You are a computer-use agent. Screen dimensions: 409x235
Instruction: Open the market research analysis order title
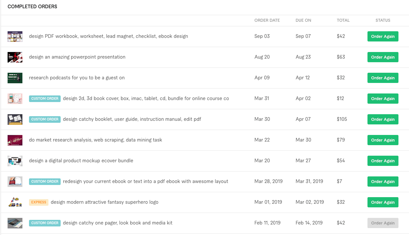(x=96, y=140)
